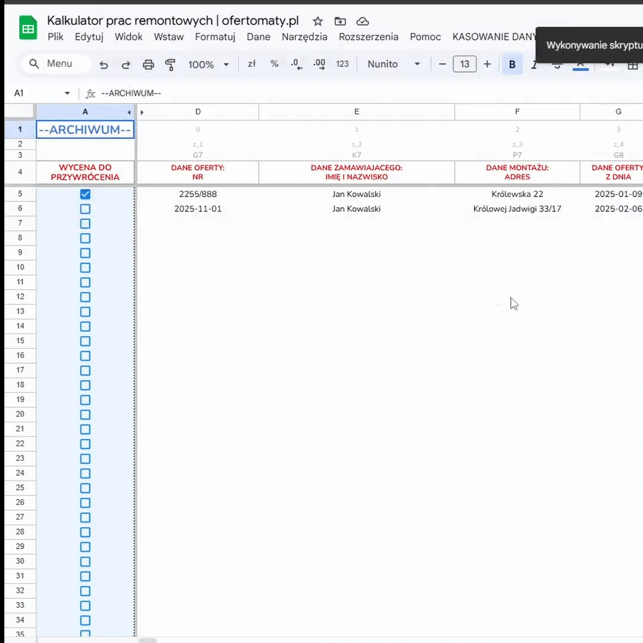This screenshot has width=643, height=643.
Task: Click the undo arrow icon
Action: (x=104, y=64)
